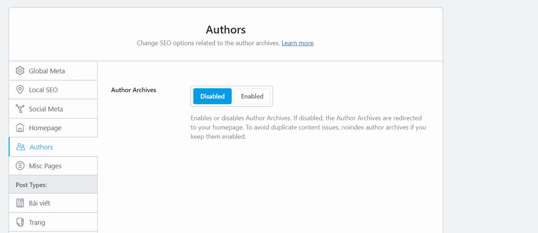Screen dimensions: 538x233
Task: Click the circled-lines icon for Misc Pages
Action: point(20,166)
